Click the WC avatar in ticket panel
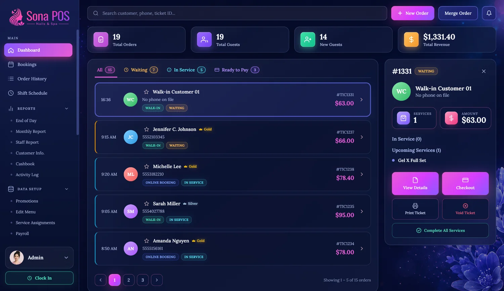The width and height of the screenshot is (504, 291). pyautogui.click(x=402, y=91)
